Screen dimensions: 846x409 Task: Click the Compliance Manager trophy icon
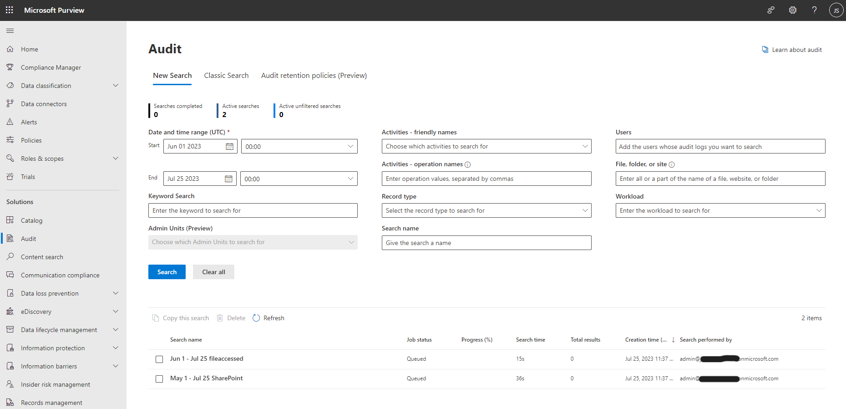click(10, 67)
